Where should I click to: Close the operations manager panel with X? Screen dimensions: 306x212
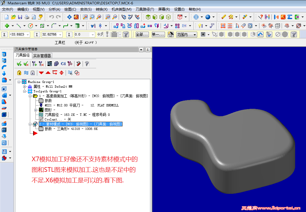(x=148, y=50)
